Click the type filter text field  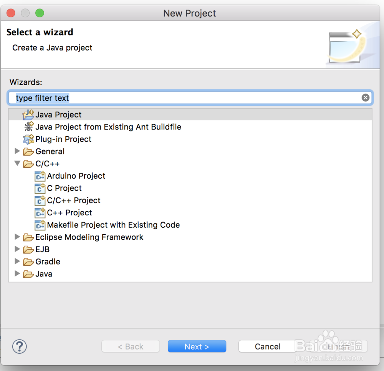pyautogui.click(x=184, y=98)
